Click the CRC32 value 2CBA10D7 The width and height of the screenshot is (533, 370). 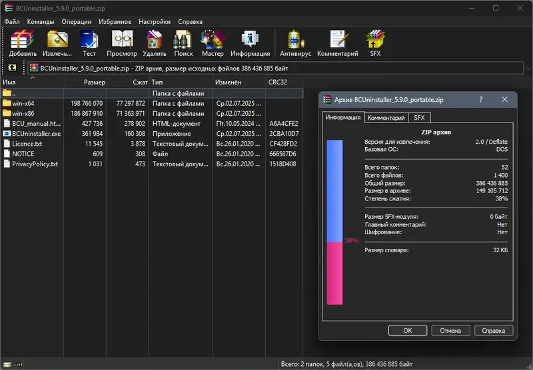pyautogui.click(x=284, y=134)
